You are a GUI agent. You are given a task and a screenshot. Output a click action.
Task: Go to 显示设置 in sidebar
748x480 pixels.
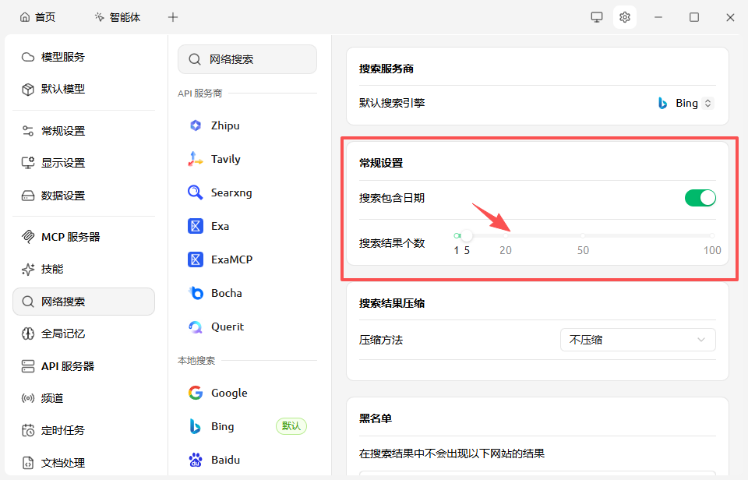point(83,163)
